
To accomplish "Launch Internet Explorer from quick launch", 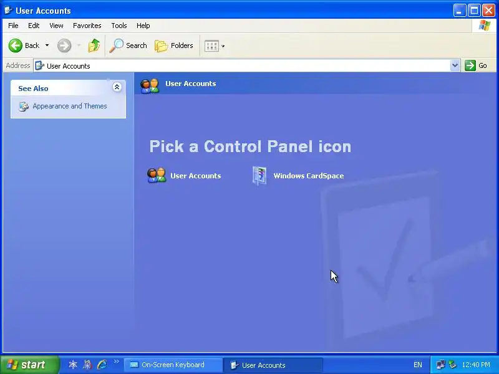I will point(102,365).
